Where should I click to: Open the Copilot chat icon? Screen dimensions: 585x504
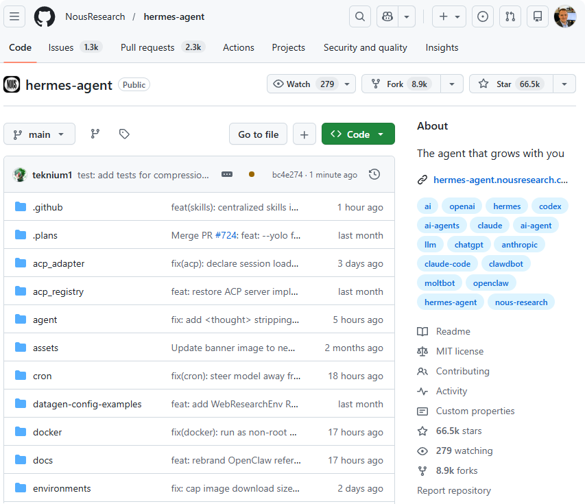(x=387, y=16)
